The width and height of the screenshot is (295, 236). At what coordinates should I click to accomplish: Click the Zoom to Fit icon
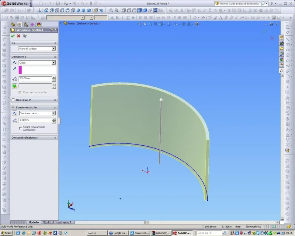(x=111, y=11)
